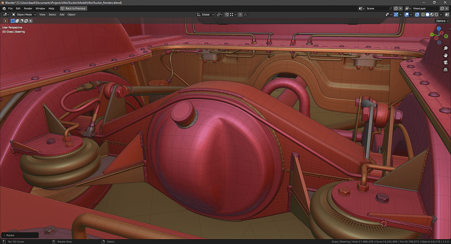
Task: Click the pan view hand icon
Action: 446,55
